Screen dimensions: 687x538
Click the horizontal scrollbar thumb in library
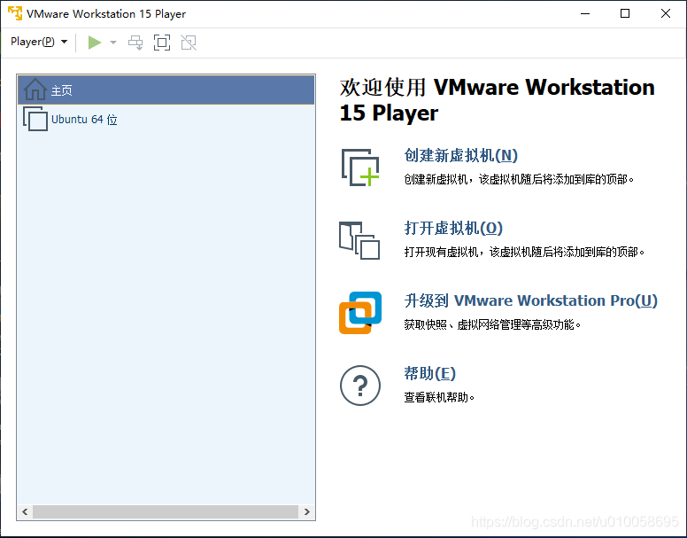coord(166,511)
